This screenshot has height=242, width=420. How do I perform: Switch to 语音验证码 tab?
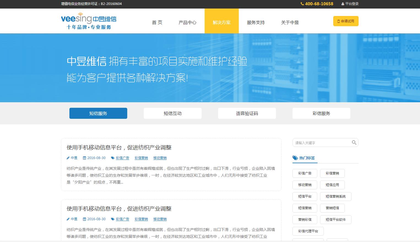(247, 113)
